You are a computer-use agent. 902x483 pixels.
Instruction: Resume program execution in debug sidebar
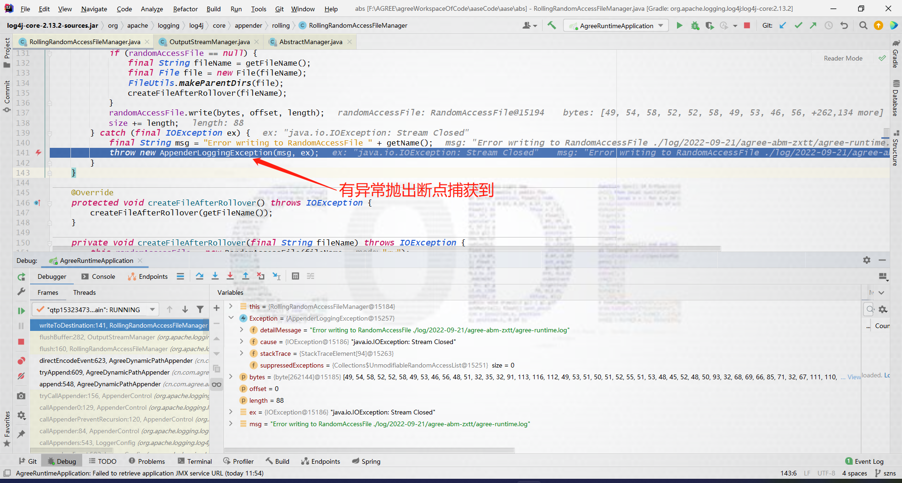coord(21,310)
